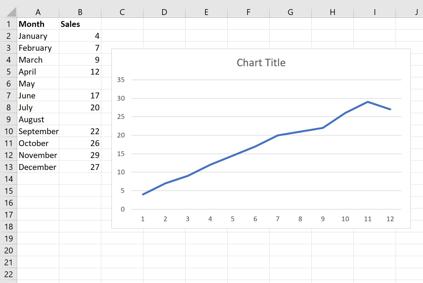Image resolution: width=423 pixels, height=283 pixels.
Task: Select the cell containing January
Action: click(33, 36)
